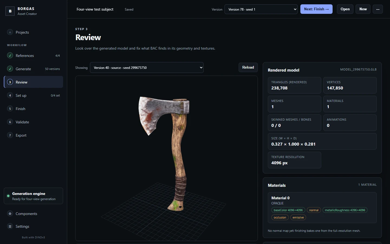Click the emissive texture tag
This screenshot has height=244, width=390.
[x=298, y=217]
